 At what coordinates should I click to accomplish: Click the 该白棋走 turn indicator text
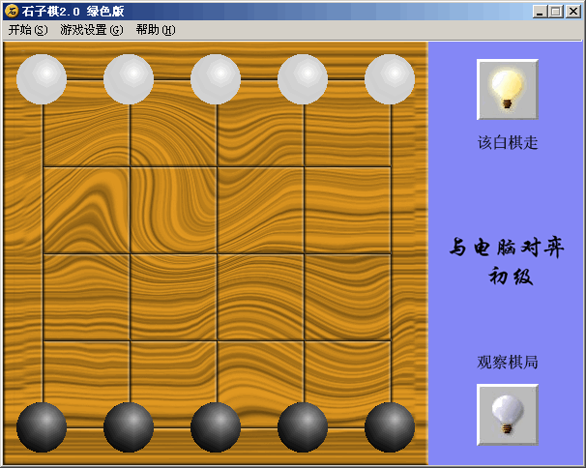click(x=508, y=143)
